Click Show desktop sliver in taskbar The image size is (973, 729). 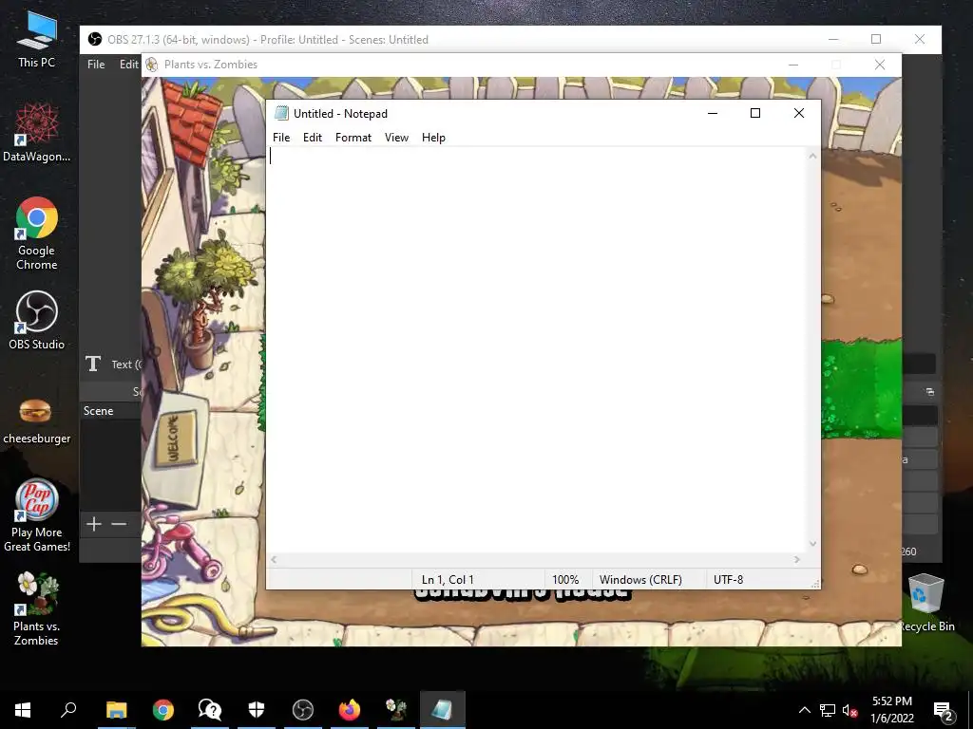(970, 710)
